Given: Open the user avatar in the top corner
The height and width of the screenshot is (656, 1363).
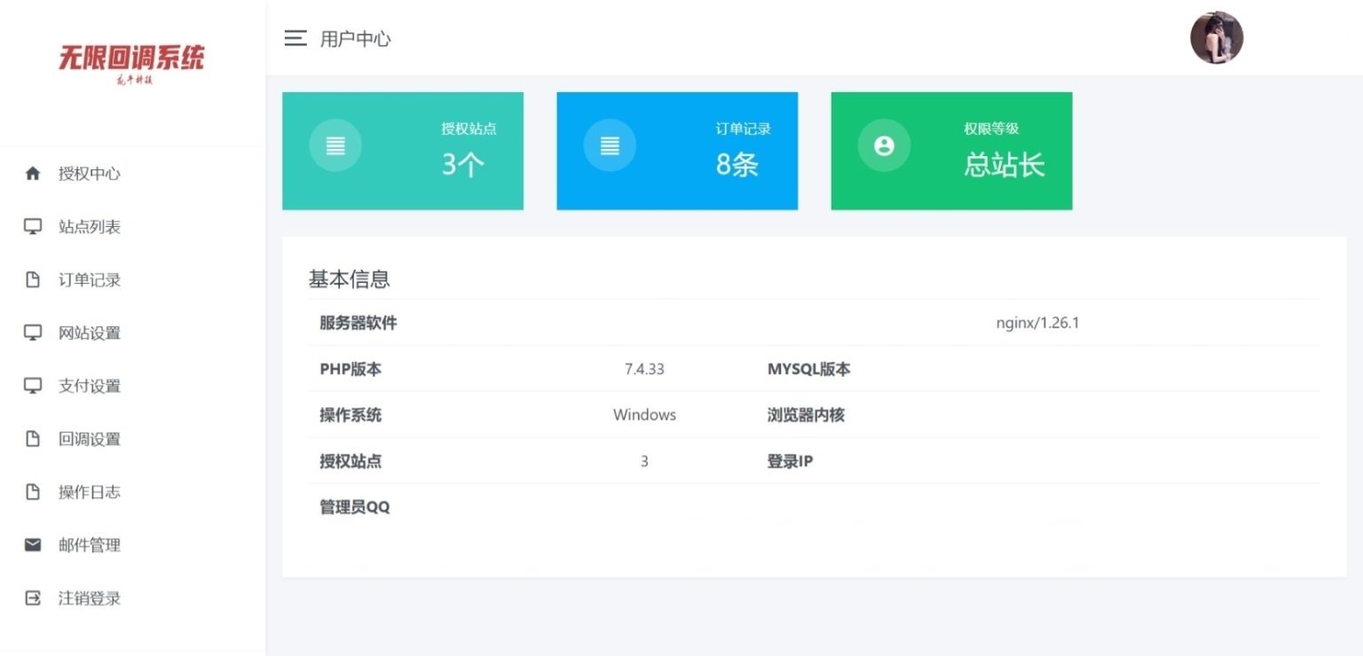Looking at the screenshot, I should tap(1217, 37).
